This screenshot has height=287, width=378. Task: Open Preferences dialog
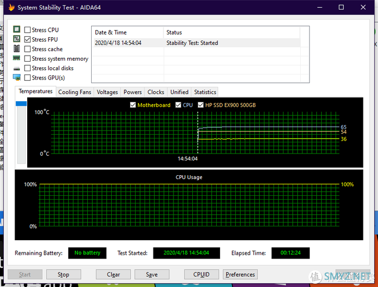(240, 274)
